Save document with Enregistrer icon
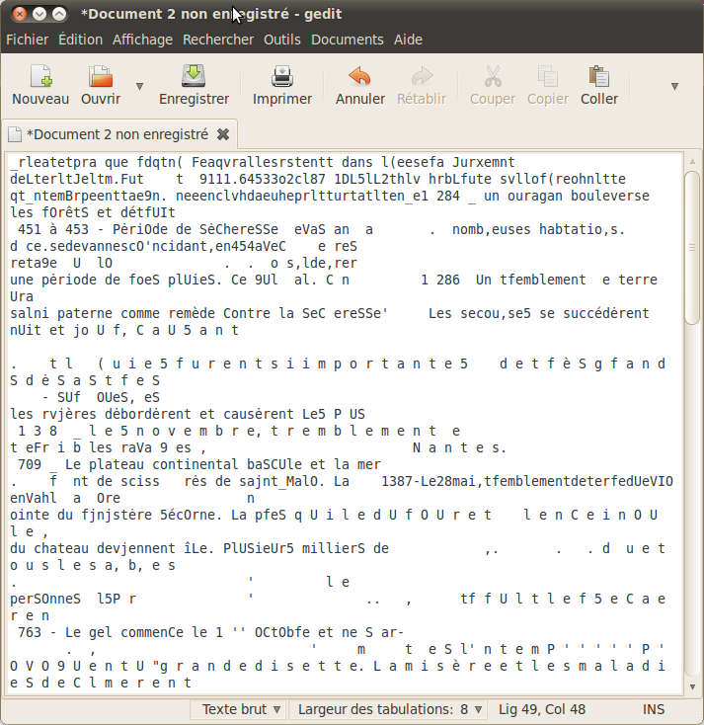 click(194, 76)
